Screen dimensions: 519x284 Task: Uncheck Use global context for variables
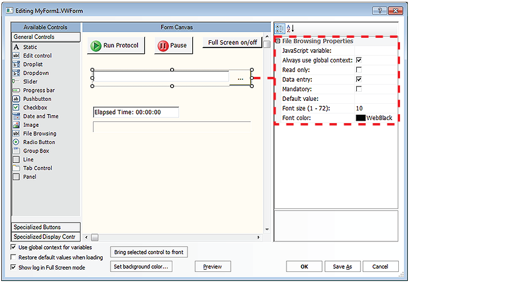click(x=14, y=247)
